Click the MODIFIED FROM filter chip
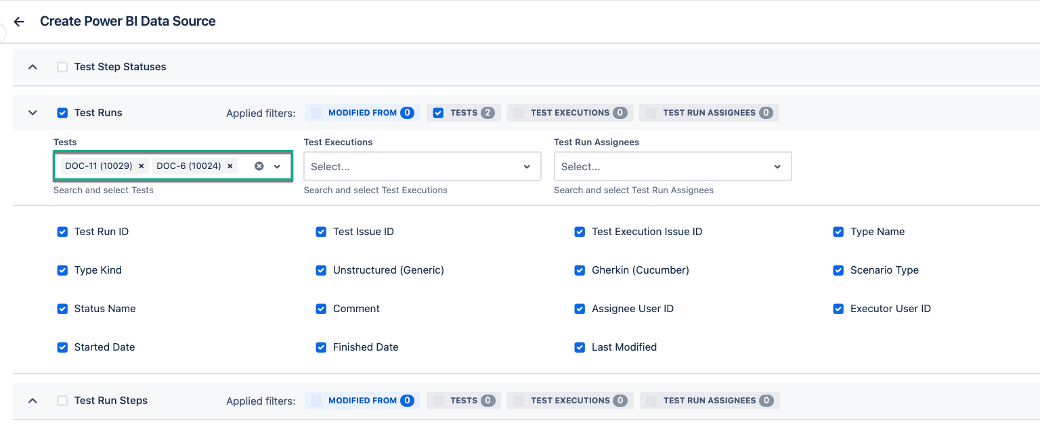Image resolution: width=1040 pixels, height=427 pixels. 362,112
